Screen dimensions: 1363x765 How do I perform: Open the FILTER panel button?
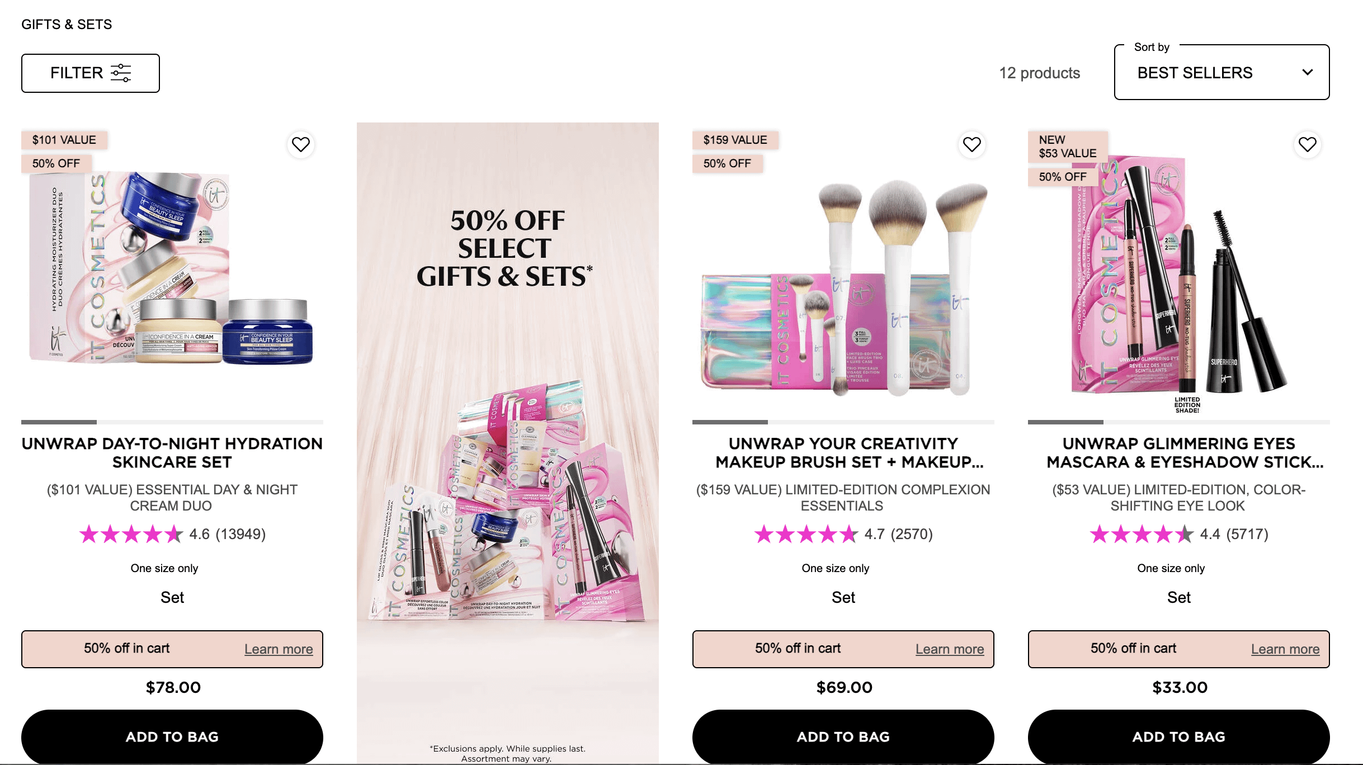coord(91,73)
